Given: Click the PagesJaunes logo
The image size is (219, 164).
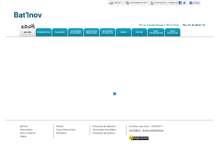Looking at the screenshot, I should pyautogui.click(x=139, y=138).
